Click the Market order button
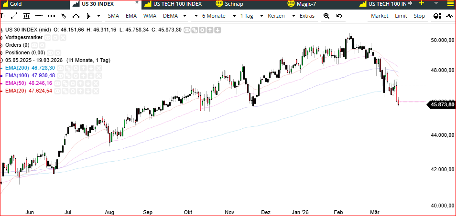Viewport: 456px width, 216px height. pos(380,16)
